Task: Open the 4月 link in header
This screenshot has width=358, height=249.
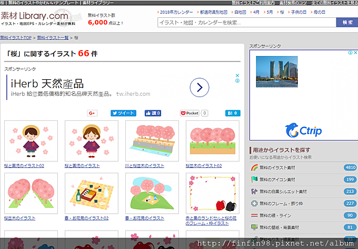Action: pyautogui.click(x=256, y=13)
